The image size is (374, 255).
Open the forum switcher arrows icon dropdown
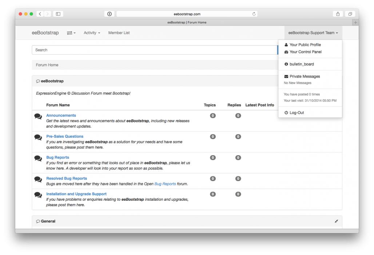[71, 33]
